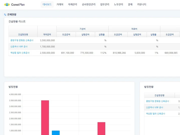Open 중랑구청 문화원 신축공사 in 건설현황 리스트

click(x=22, y=40)
